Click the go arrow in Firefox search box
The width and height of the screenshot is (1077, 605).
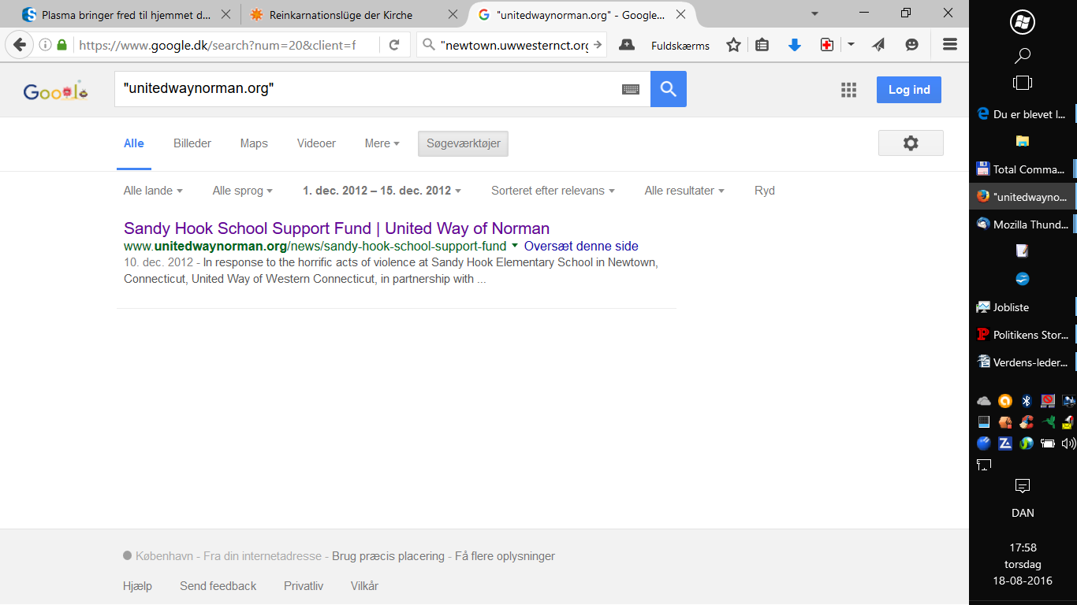[597, 45]
